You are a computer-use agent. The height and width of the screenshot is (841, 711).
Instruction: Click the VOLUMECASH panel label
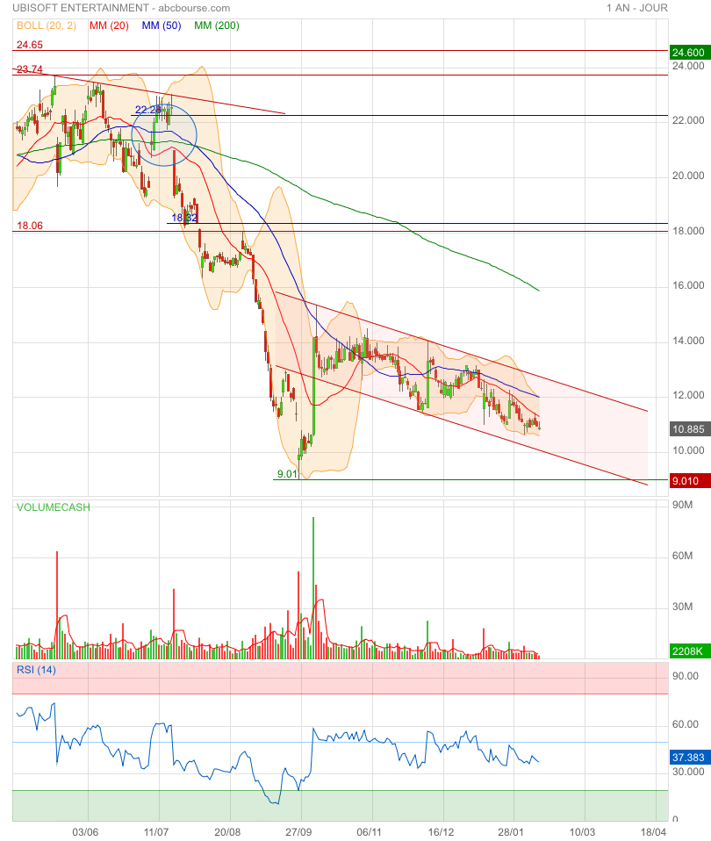coord(53,507)
